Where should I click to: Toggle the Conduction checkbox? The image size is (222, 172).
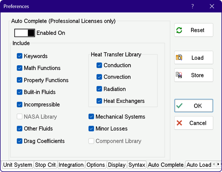click(99, 66)
